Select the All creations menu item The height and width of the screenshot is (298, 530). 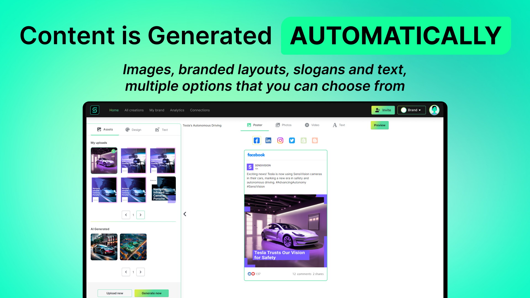pos(134,110)
